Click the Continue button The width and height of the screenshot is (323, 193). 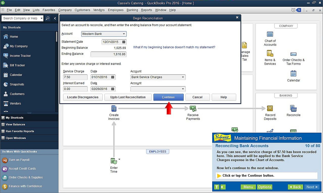pos(168,97)
